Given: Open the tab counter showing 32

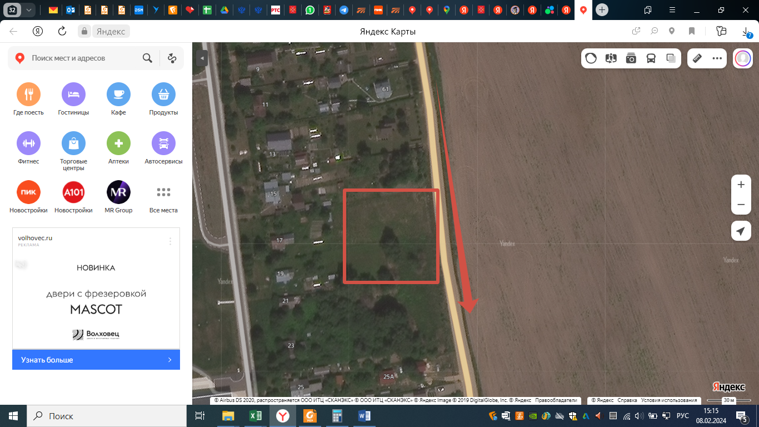Looking at the screenshot, I should point(12,10).
